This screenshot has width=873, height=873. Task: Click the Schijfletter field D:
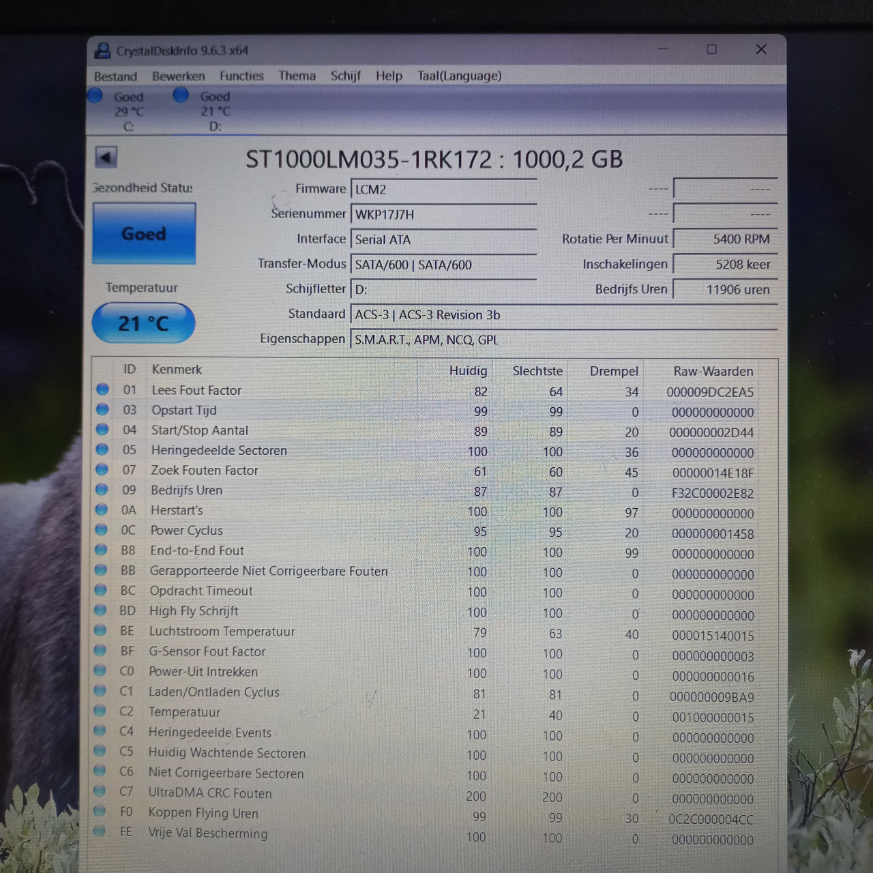[443, 290]
